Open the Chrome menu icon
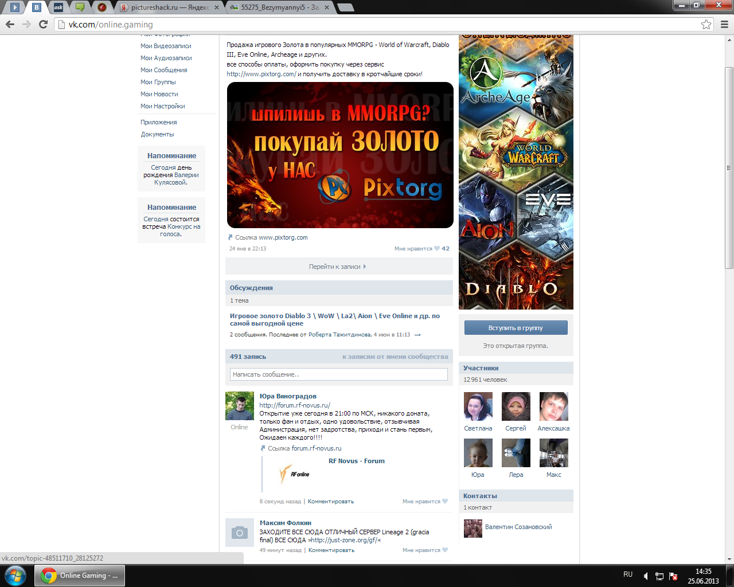The width and height of the screenshot is (734, 587). pyautogui.click(x=724, y=24)
